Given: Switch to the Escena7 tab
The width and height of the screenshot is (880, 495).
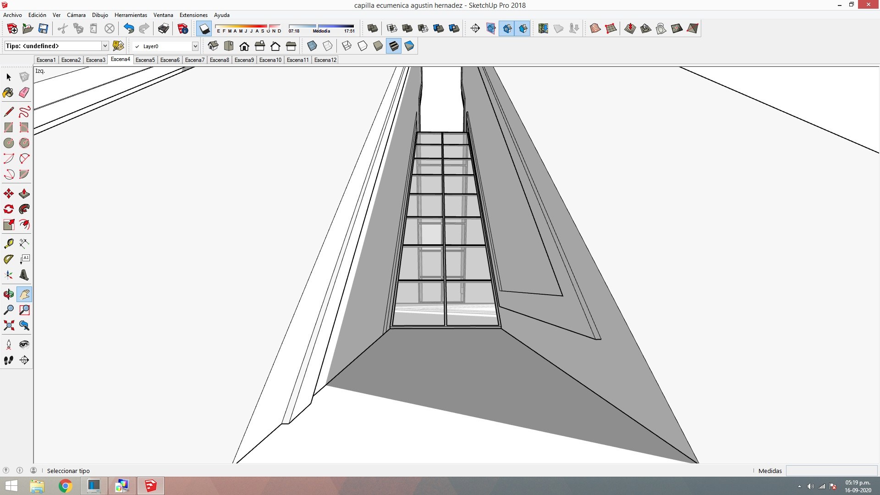Looking at the screenshot, I should point(194,60).
